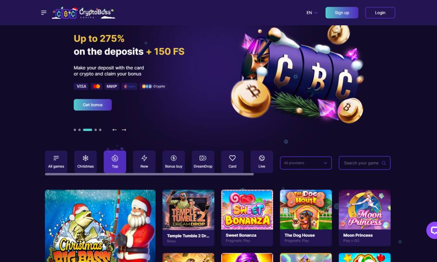Open the hamburger menu beside the logo
This screenshot has height=262, width=437.
pos(44,13)
